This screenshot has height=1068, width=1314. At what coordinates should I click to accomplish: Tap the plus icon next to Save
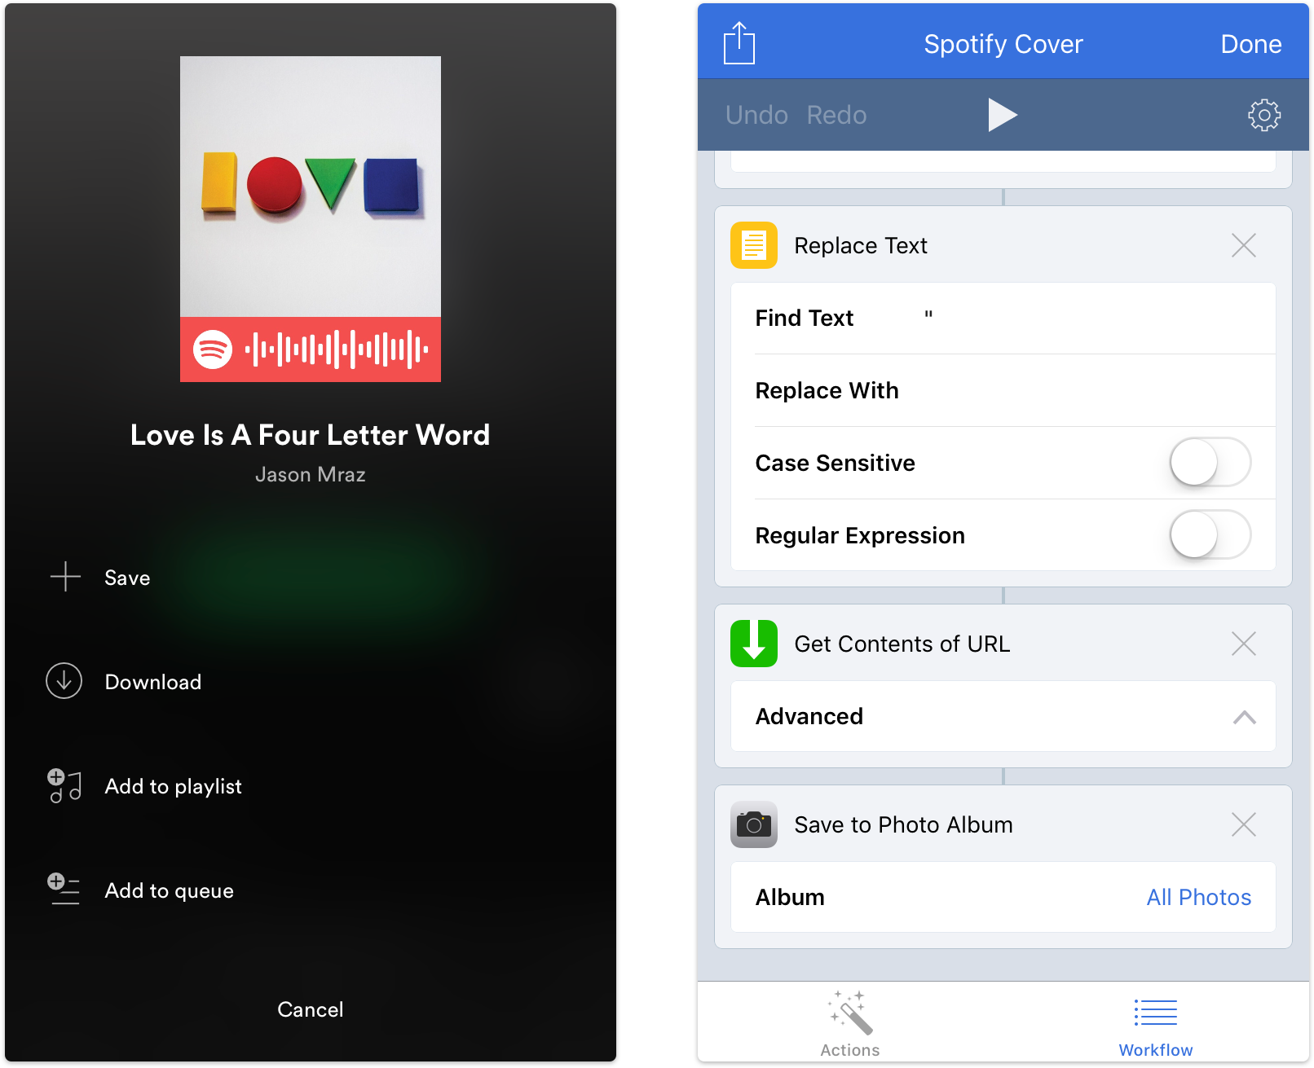click(65, 577)
